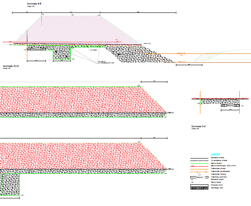Click the Legenda heading

point(216,154)
